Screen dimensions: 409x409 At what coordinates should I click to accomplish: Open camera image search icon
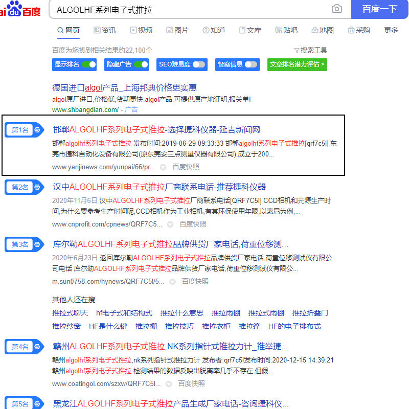[x=336, y=9]
